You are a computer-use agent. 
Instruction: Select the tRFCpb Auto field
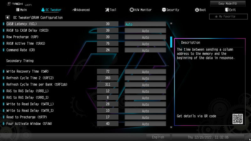pos(145,85)
